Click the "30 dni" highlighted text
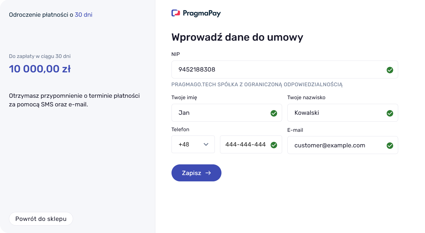The image size is (425, 233). (83, 15)
